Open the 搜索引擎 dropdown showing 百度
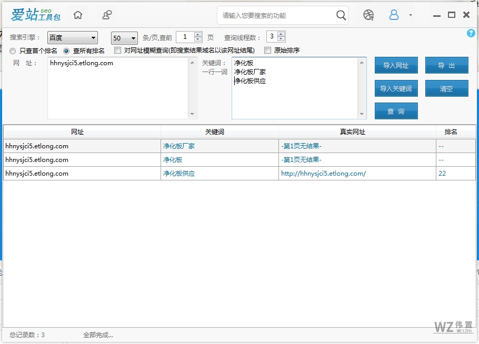Screen dimensions: 479x344 pos(72,37)
